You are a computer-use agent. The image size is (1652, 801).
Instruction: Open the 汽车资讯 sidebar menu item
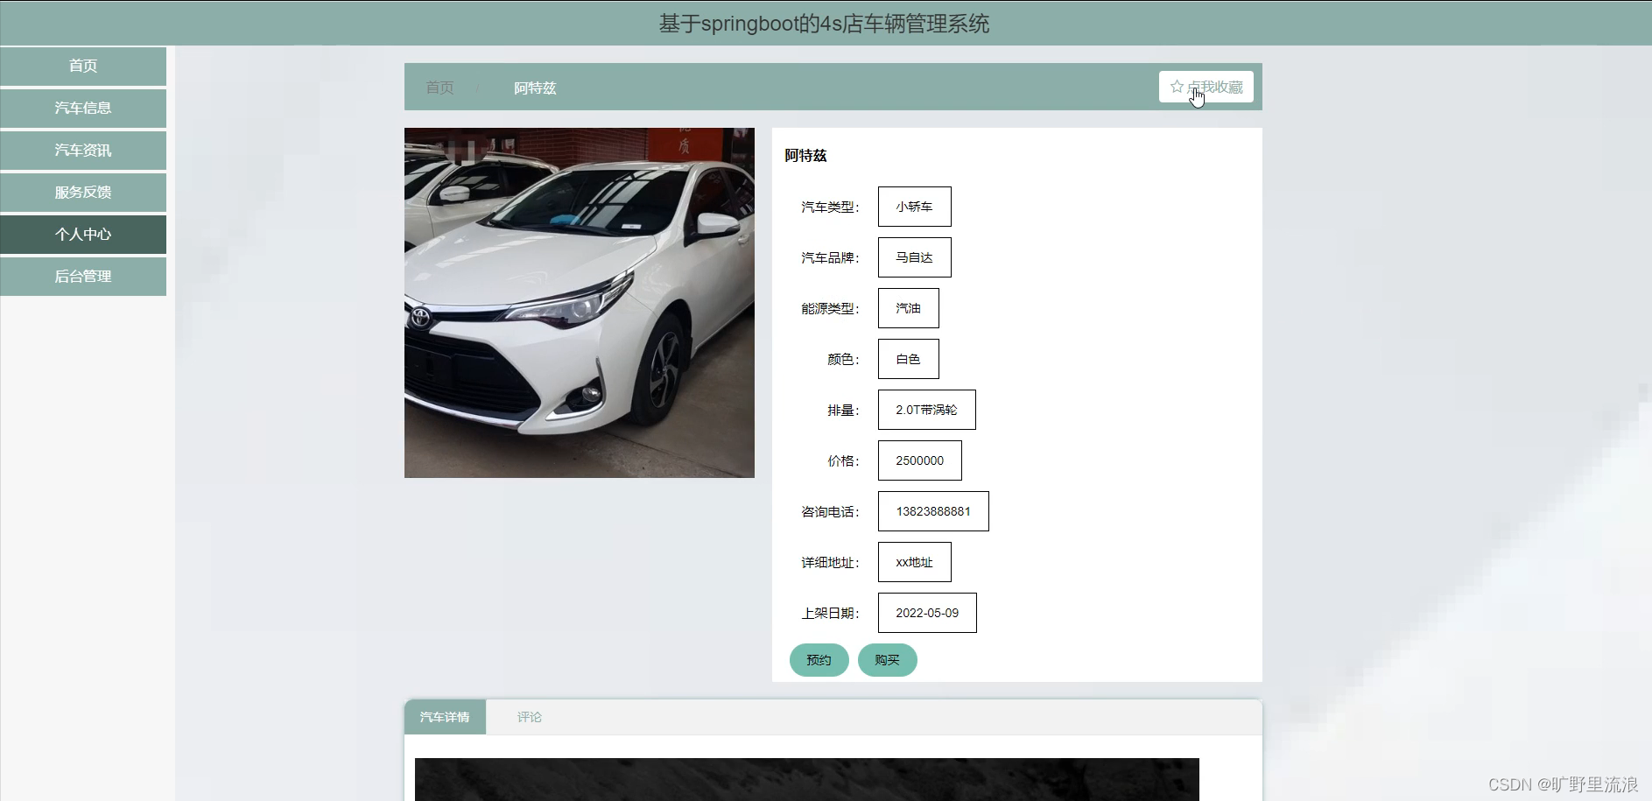(83, 150)
